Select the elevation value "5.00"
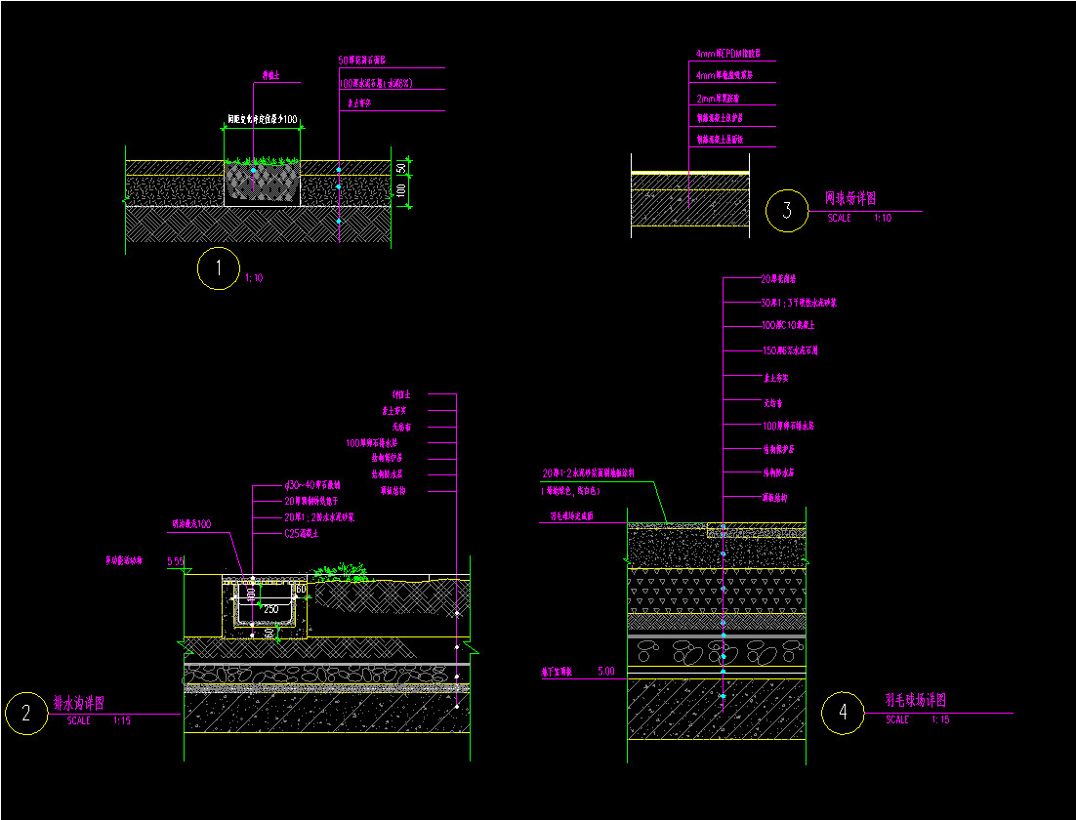This screenshot has width=1076, height=820. tap(606, 671)
